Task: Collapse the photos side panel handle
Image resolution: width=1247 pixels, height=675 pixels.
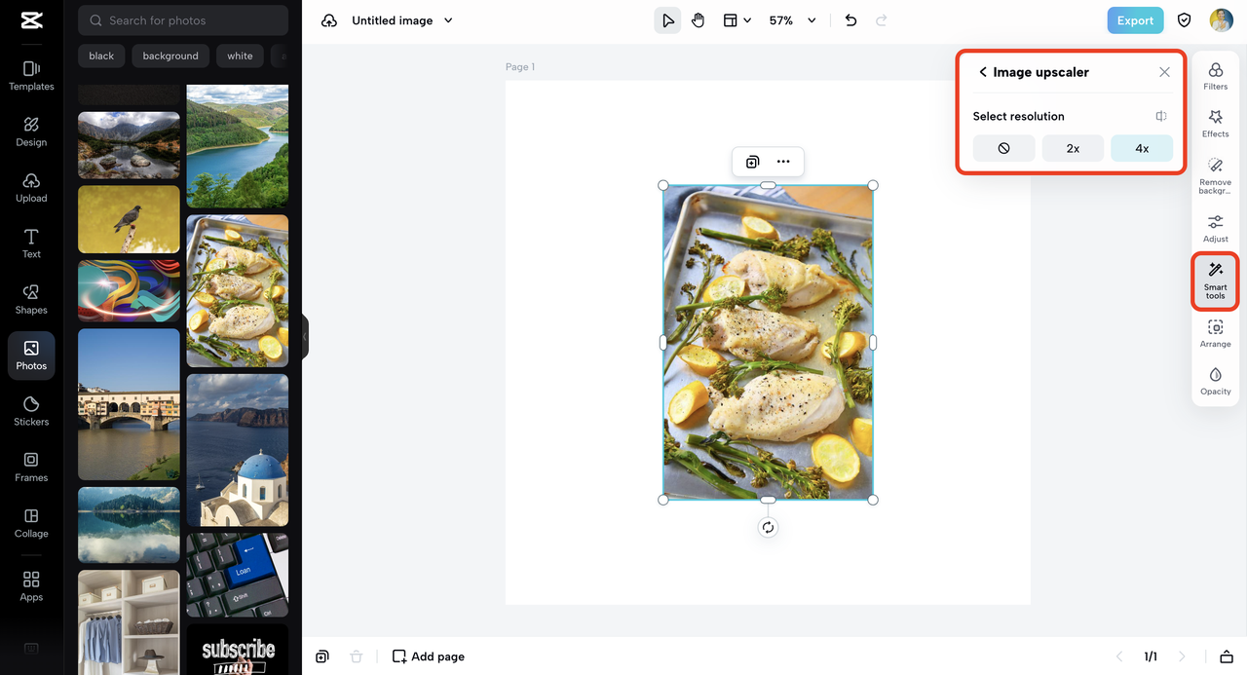Action: 304,337
